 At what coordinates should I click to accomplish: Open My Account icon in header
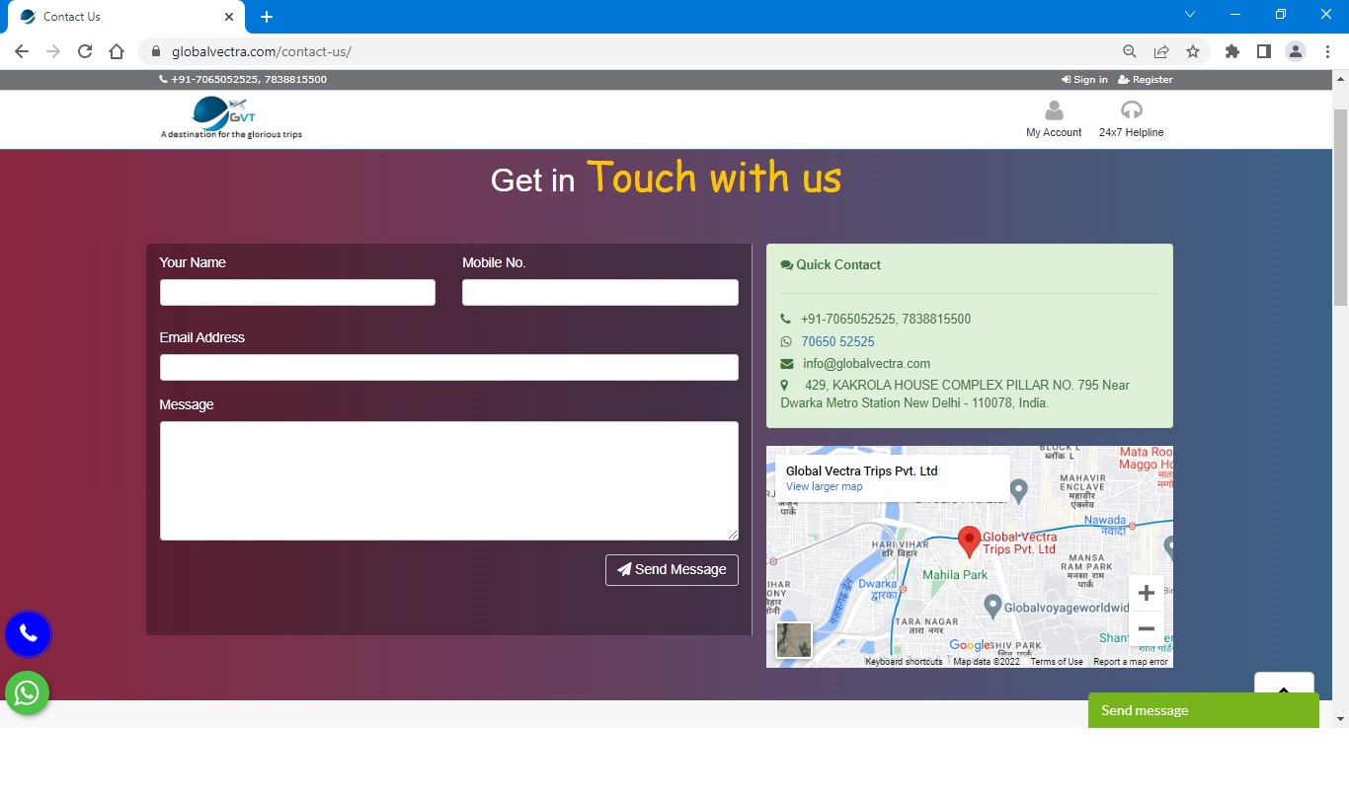[x=1054, y=110]
